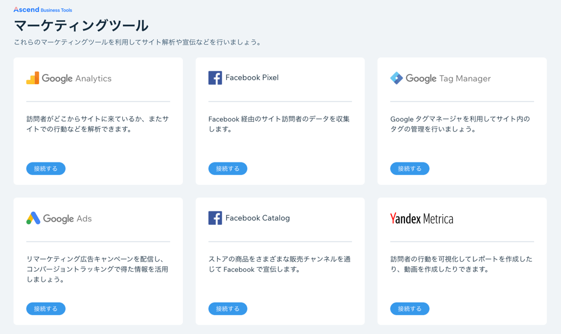This screenshot has width=561, height=334.
Task: Click description starting 訪問者がどこからサイトに
Action: point(98,124)
